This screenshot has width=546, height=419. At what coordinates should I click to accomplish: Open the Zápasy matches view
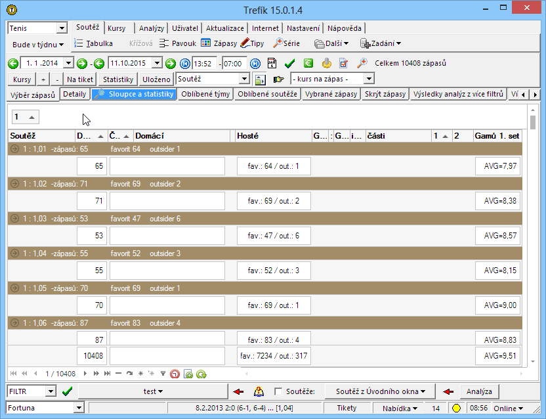219,43
